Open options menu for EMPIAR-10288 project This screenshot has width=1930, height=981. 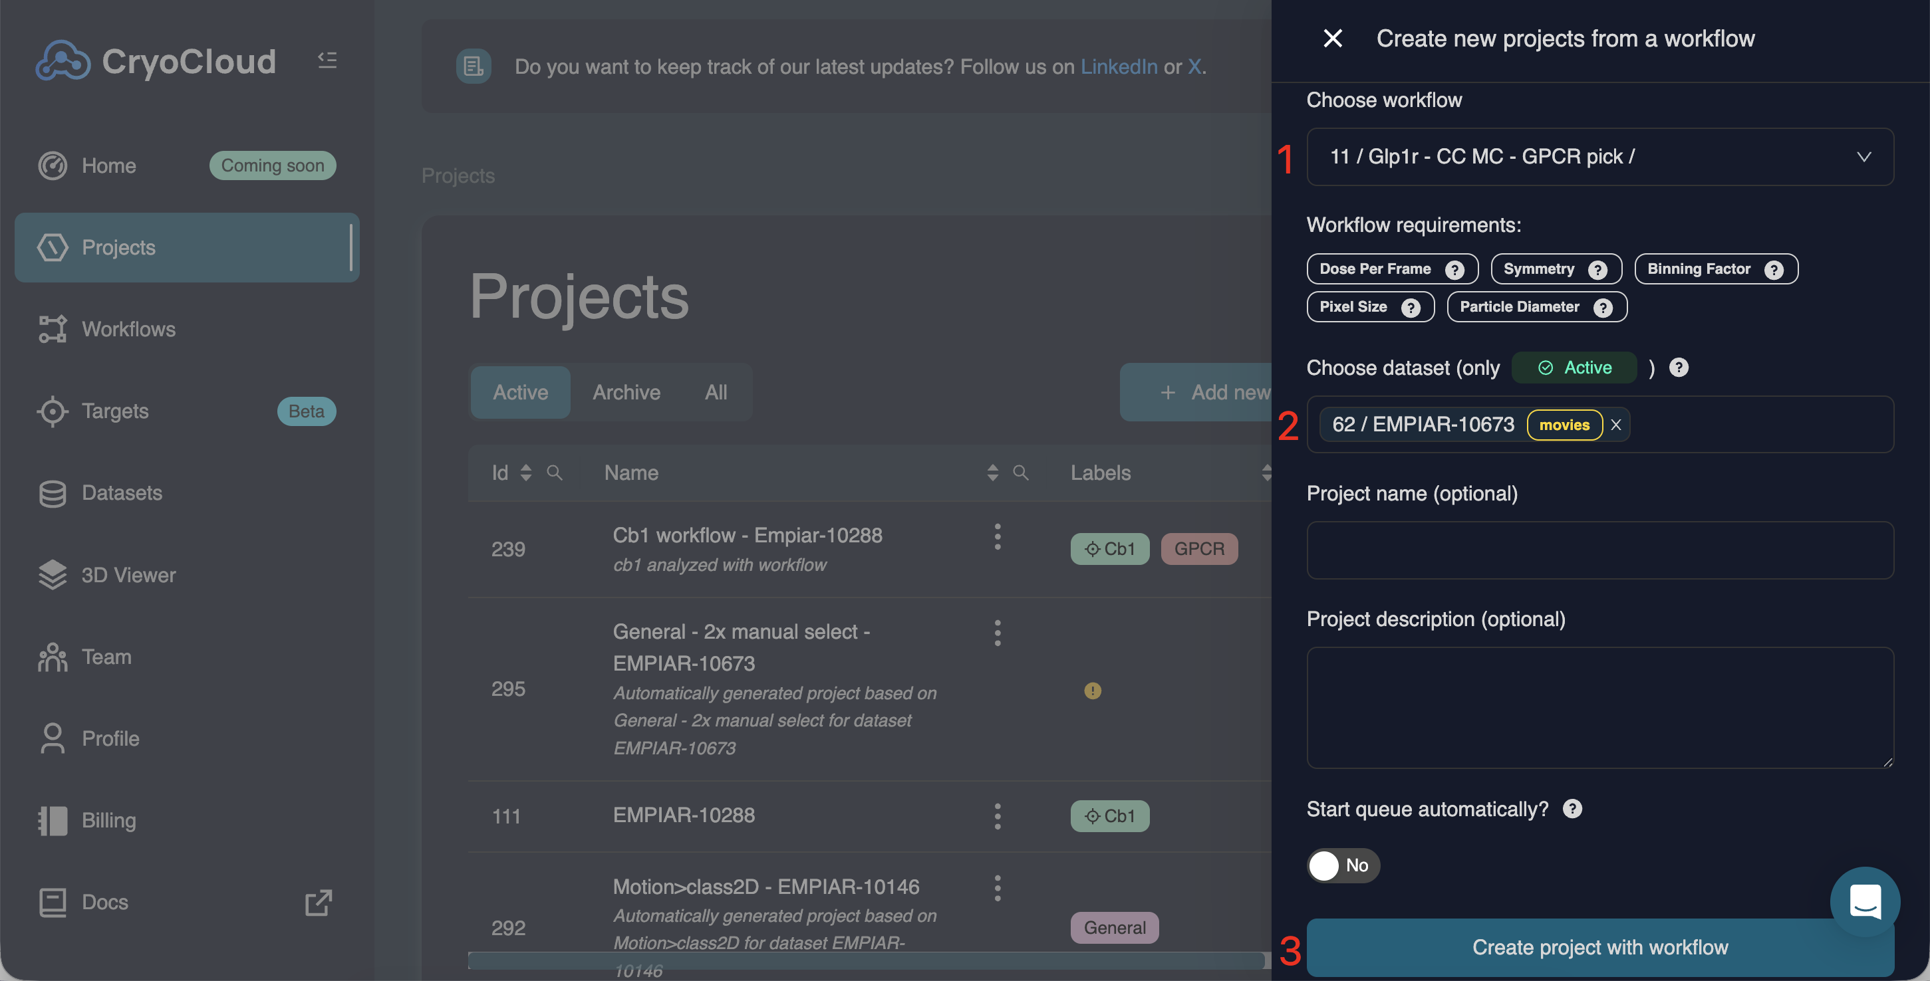click(997, 816)
